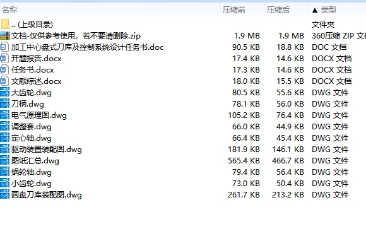Click the Word icon beside 文献综述.docx
366x241 pixels.
point(4,81)
